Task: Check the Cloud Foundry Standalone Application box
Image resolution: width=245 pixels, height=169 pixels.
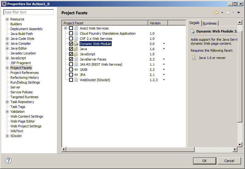Action: pos(71,33)
